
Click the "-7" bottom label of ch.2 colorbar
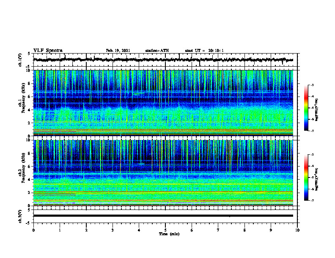point(312,200)
